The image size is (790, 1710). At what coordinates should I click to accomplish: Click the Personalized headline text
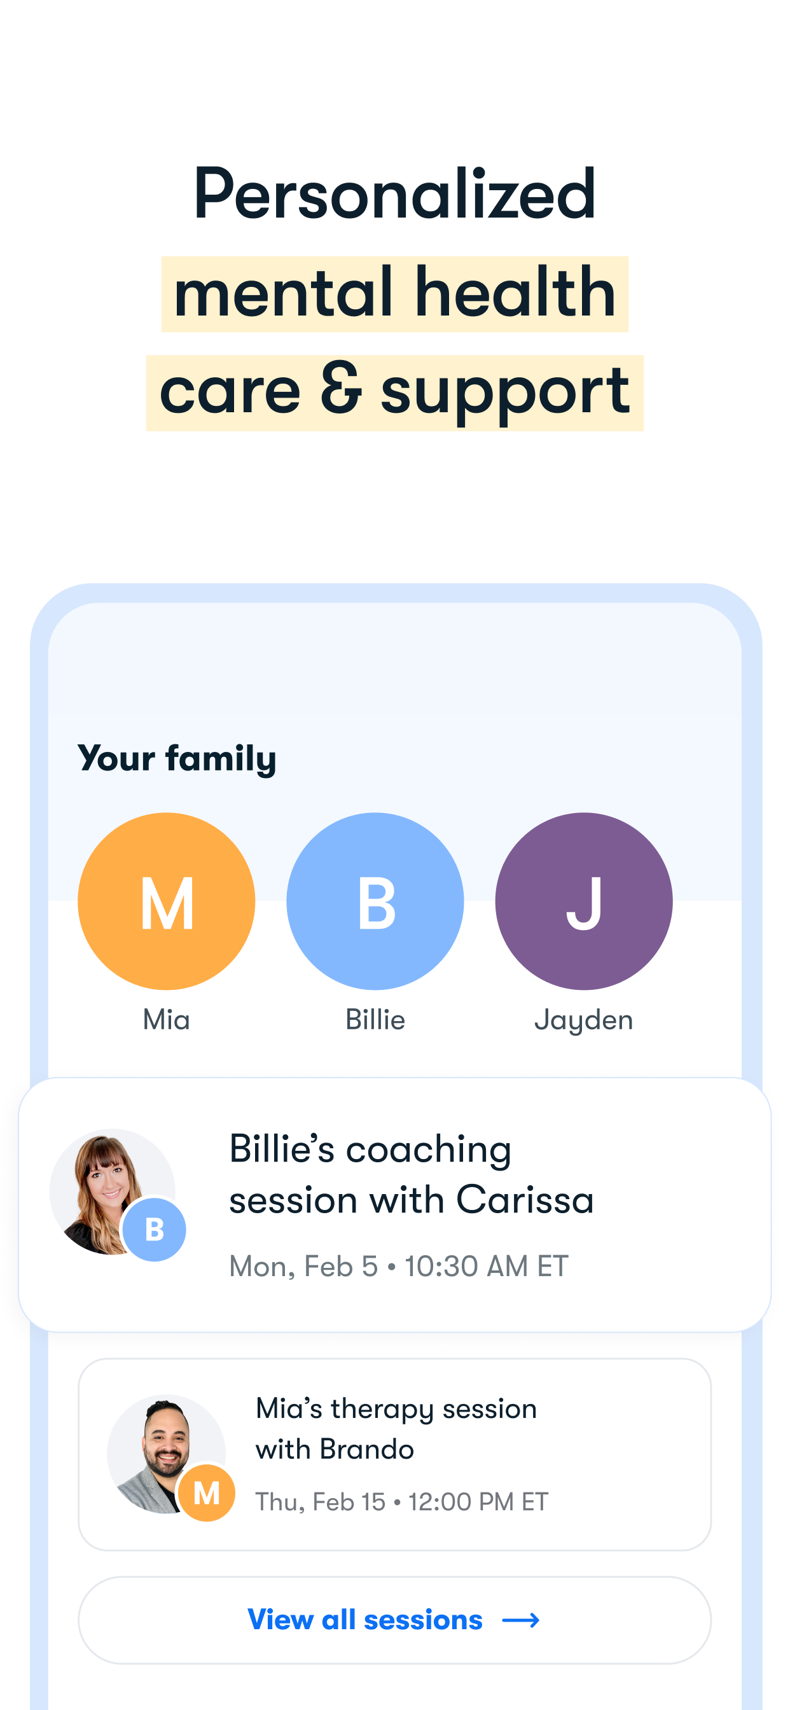(x=395, y=194)
